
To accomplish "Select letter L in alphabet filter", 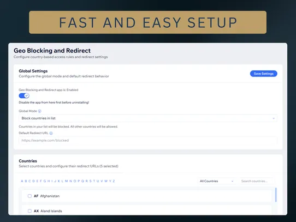I will [x=62, y=181].
